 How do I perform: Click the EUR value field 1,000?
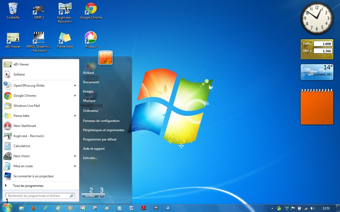point(323,44)
